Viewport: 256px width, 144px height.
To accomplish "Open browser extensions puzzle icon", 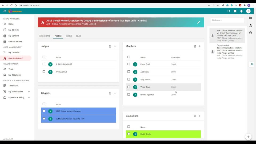I will (245, 5).
